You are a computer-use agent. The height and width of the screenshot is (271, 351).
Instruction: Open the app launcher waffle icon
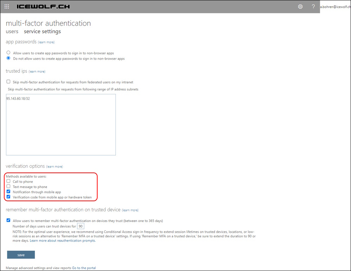(7, 6)
